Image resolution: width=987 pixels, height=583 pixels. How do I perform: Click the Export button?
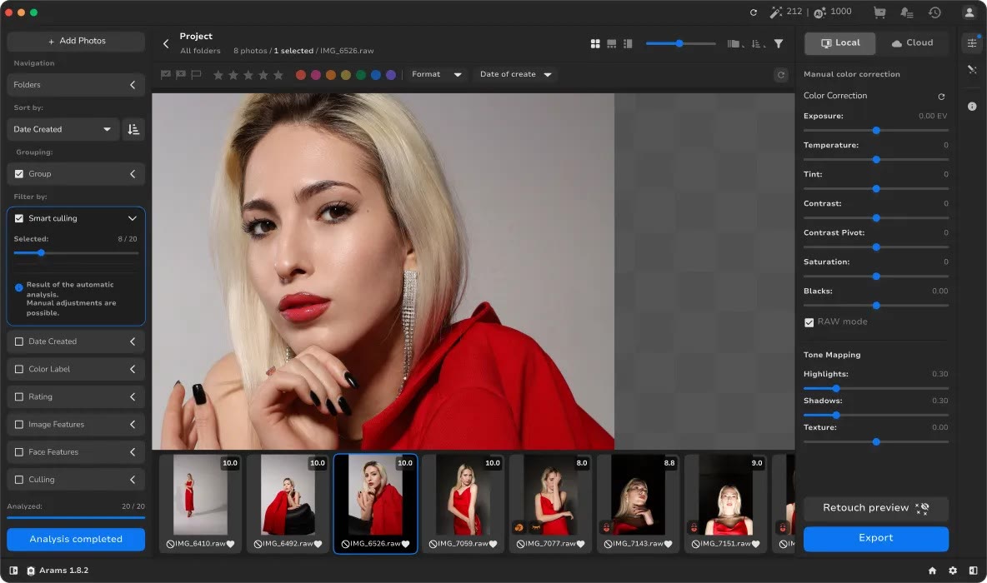tap(875, 538)
